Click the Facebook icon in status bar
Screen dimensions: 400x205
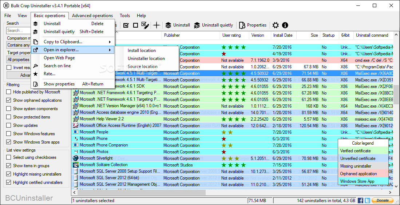[x=360, y=200]
